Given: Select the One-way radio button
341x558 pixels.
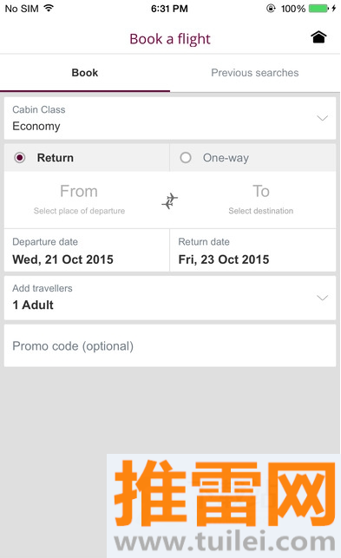Looking at the screenshot, I should tap(186, 157).
